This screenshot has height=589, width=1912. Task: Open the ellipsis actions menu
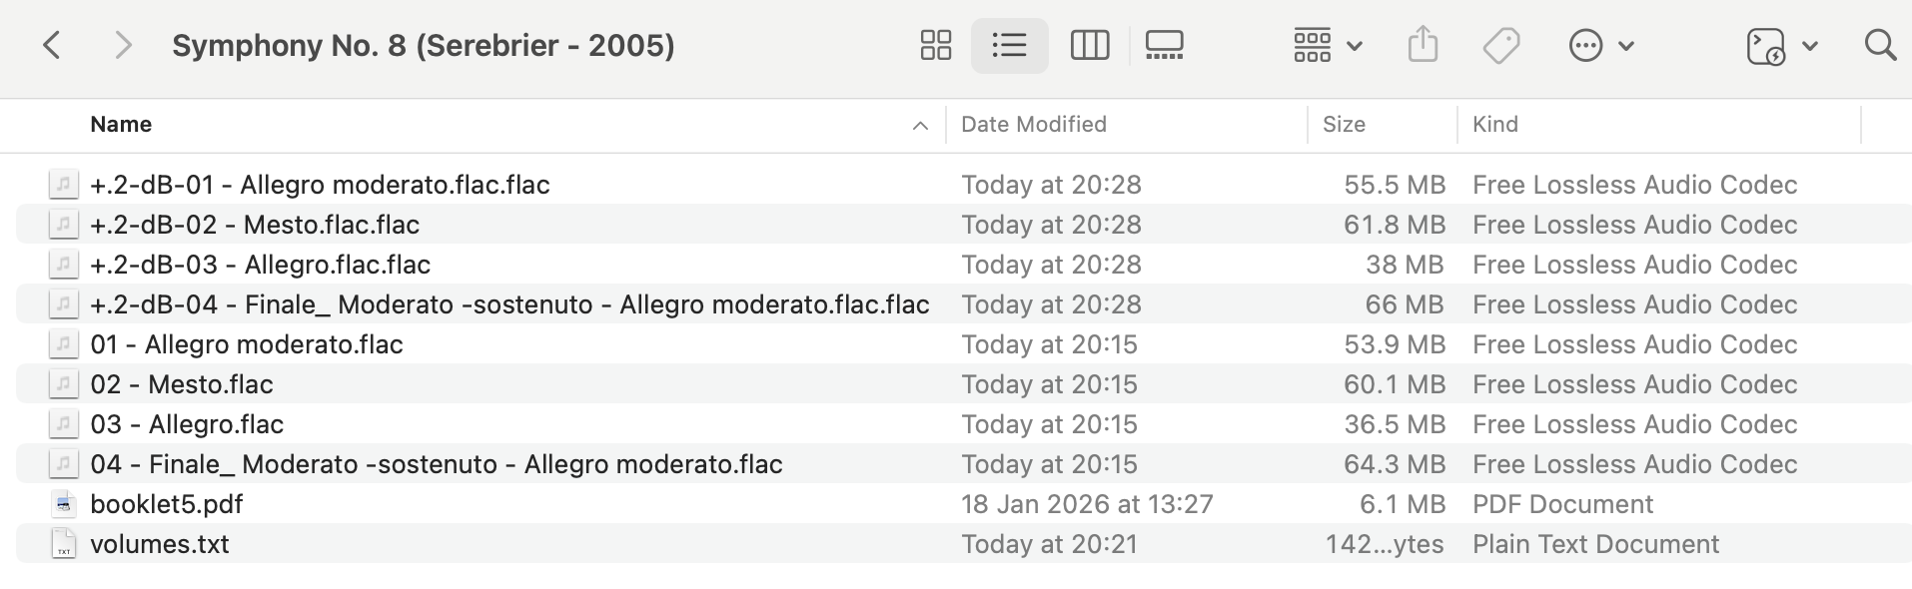tap(1600, 45)
